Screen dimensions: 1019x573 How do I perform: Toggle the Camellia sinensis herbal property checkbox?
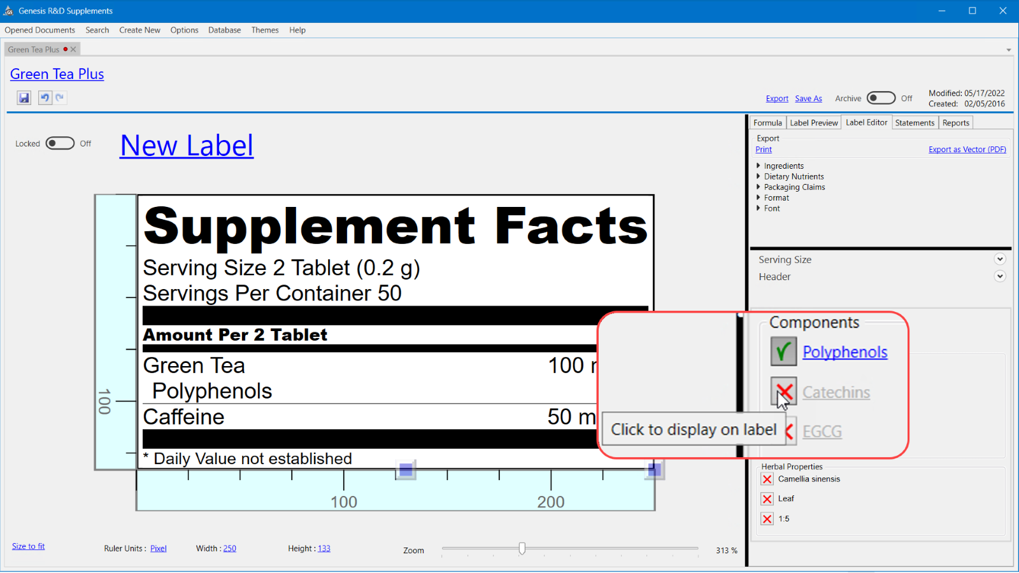click(767, 479)
